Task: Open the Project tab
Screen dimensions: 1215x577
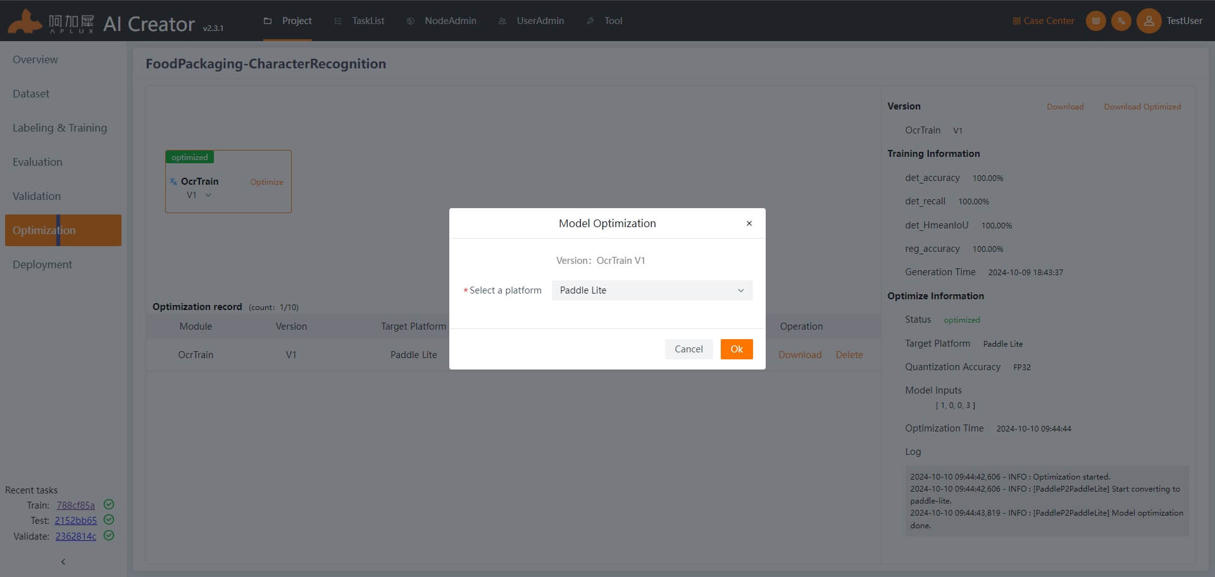Action: point(287,21)
